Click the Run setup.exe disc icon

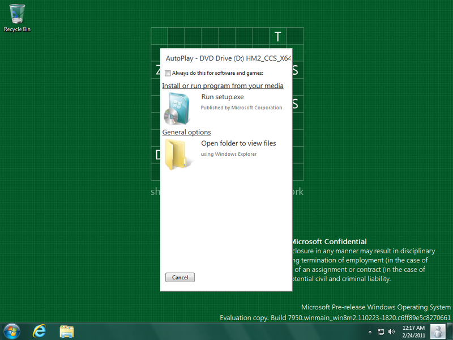[x=177, y=109]
